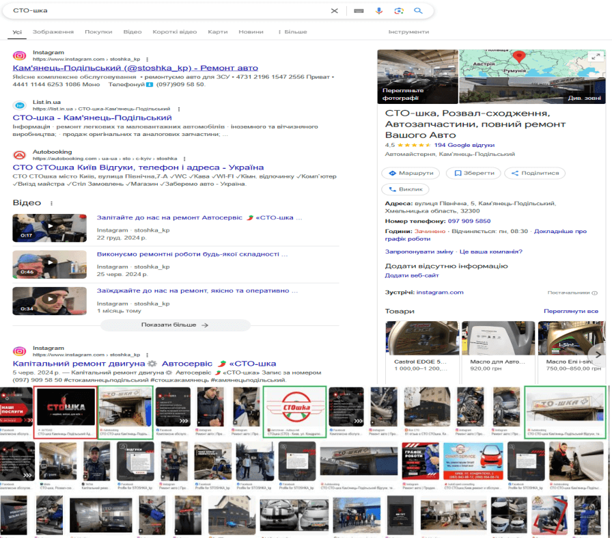The image size is (612, 542).
Task: Click the Зберегти button
Action: (473, 173)
